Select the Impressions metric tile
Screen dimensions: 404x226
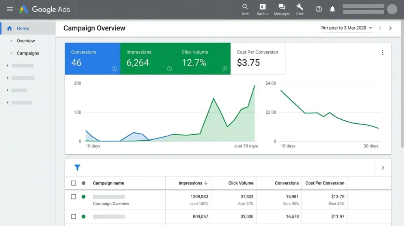(x=148, y=58)
